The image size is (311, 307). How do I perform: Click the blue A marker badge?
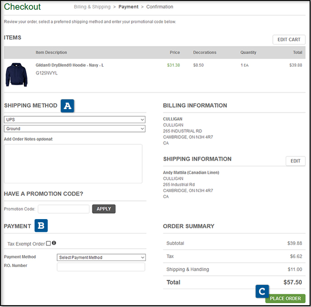tap(68, 106)
